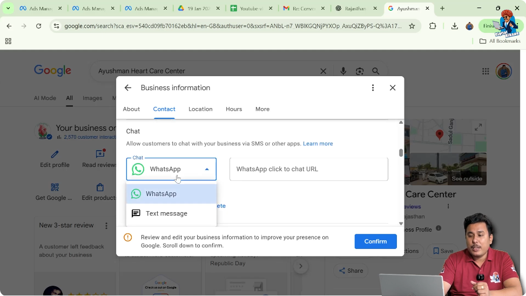The height and width of the screenshot is (296, 526).
Task: Open All Bookmarks folder
Action: pyautogui.click(x=500, y=41)
